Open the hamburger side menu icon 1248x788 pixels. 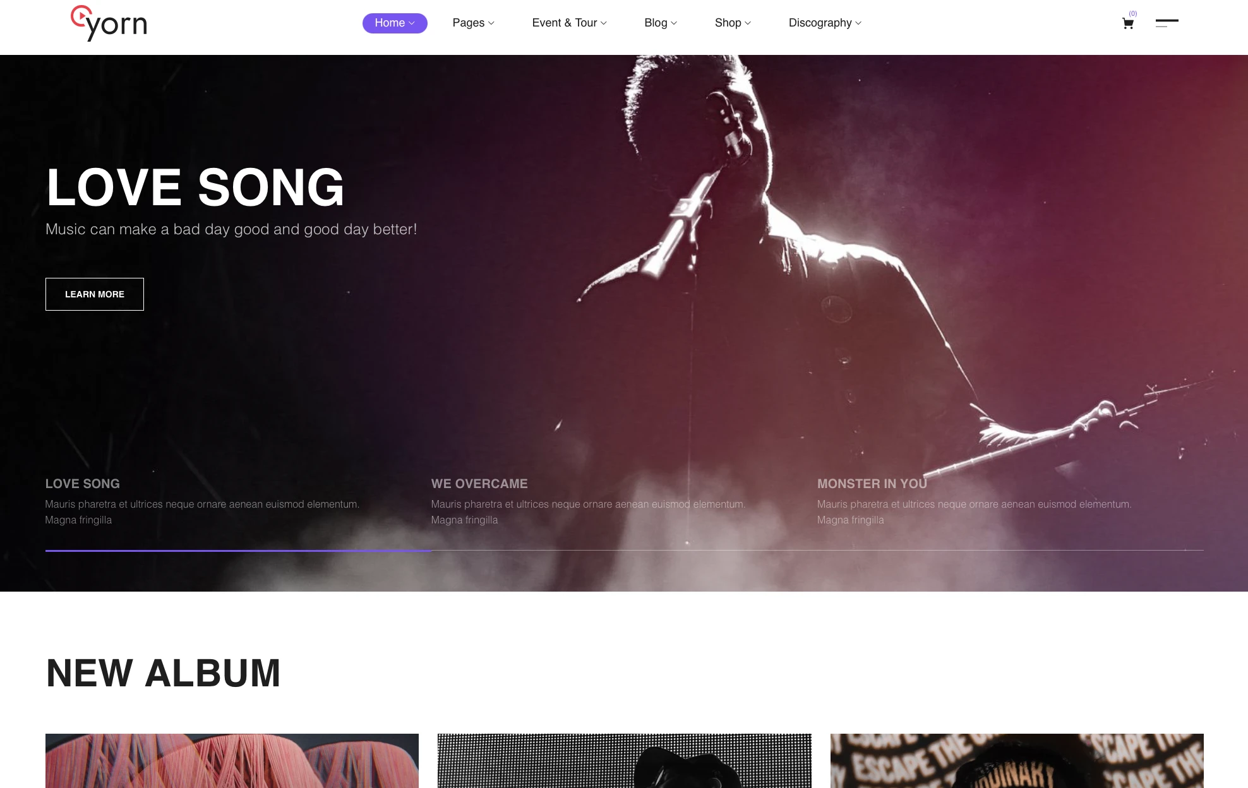(1167, 23)
